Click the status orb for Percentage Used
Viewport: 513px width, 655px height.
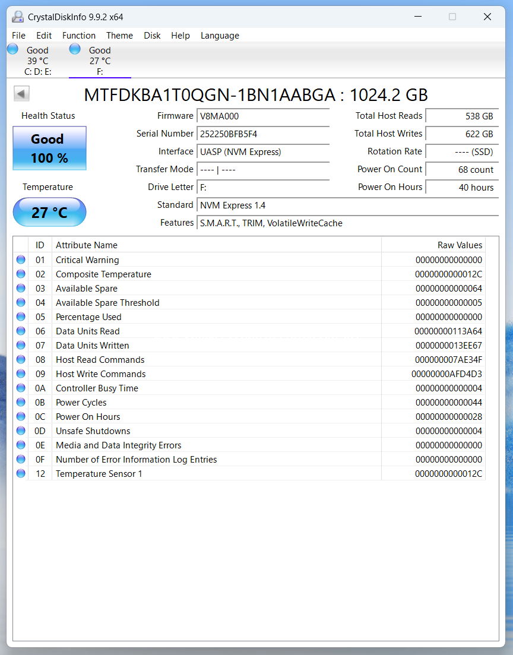point(21,317)
